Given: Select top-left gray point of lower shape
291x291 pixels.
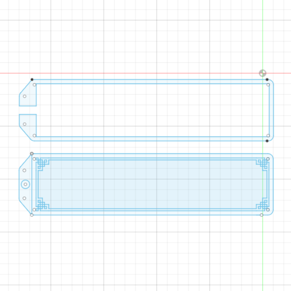Looking at the screenshot, I should (32, 153).
